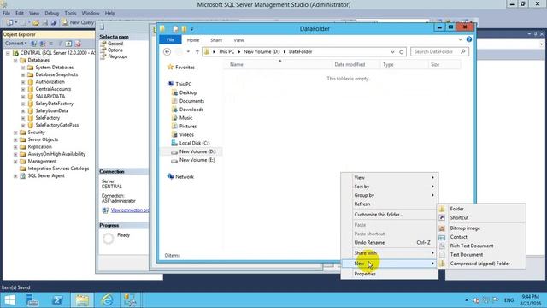The image size is (547, 308).
Task: Click the Save All toolbar icon in SSMS
Action: [54, 22]
